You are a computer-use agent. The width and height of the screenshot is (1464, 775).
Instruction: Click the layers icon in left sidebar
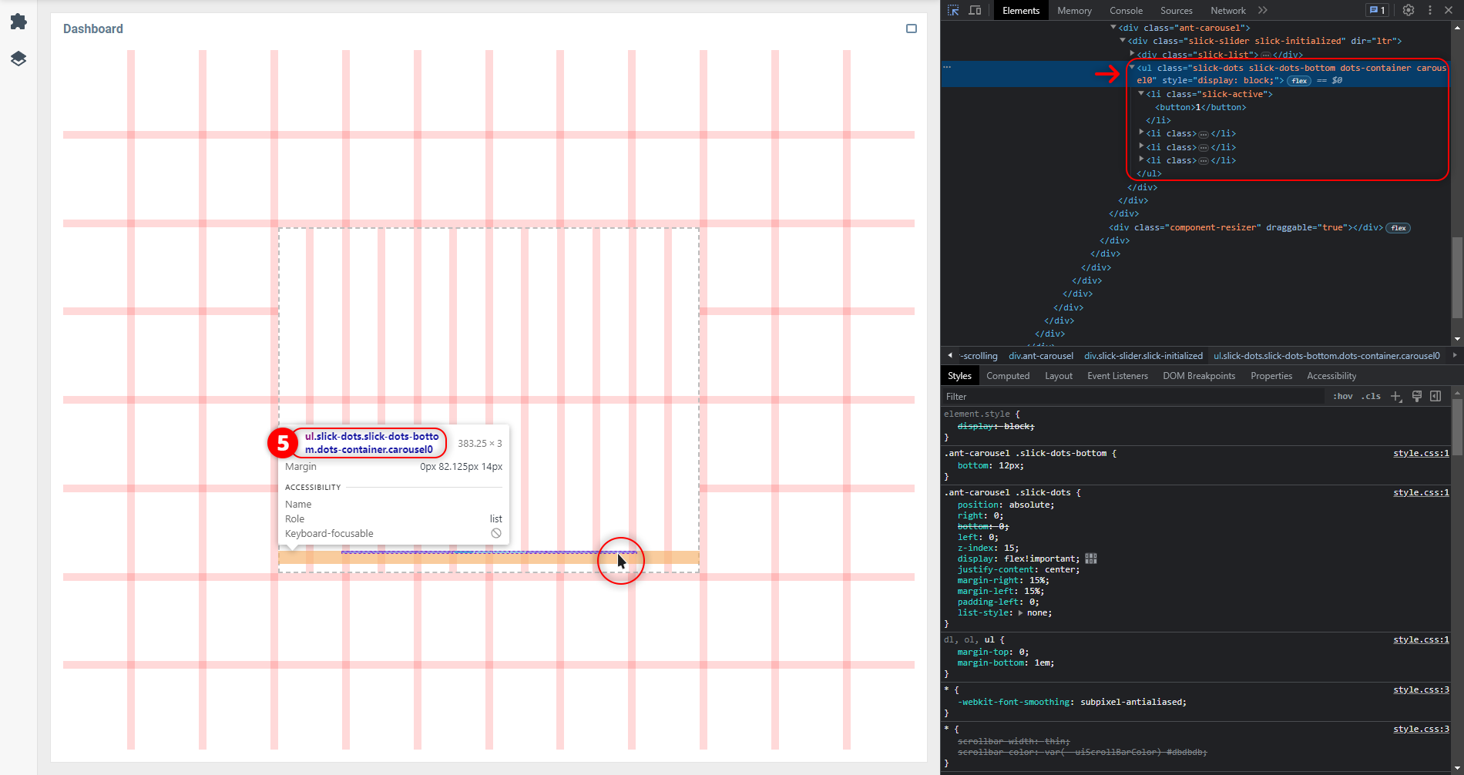tap(18, 59)
